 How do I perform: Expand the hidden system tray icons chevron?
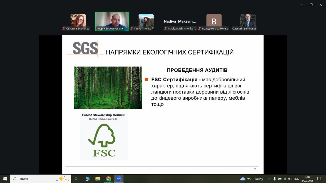pyautogui.click(x=269, y=179)
